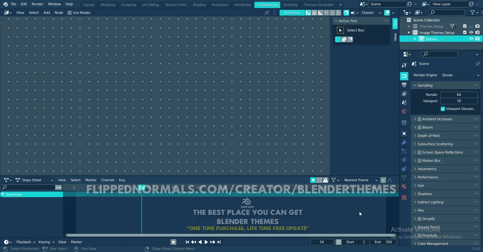Expand Themes Setup collection in outliner

(x=409, y=26)
